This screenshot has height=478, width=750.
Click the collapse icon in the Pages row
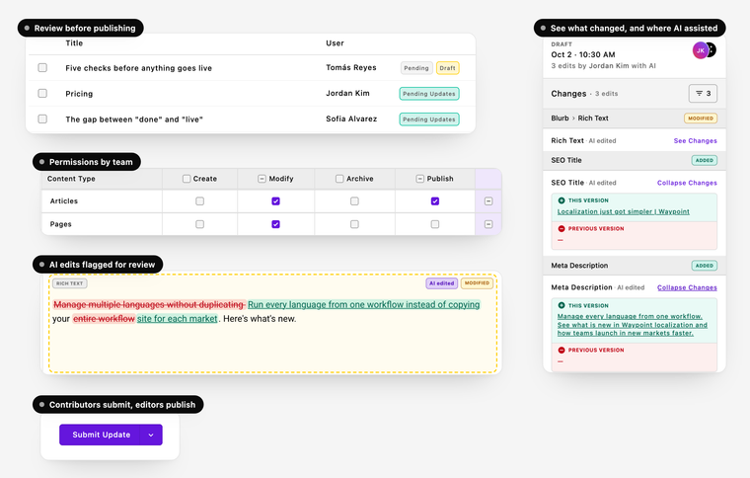[488, 224]
